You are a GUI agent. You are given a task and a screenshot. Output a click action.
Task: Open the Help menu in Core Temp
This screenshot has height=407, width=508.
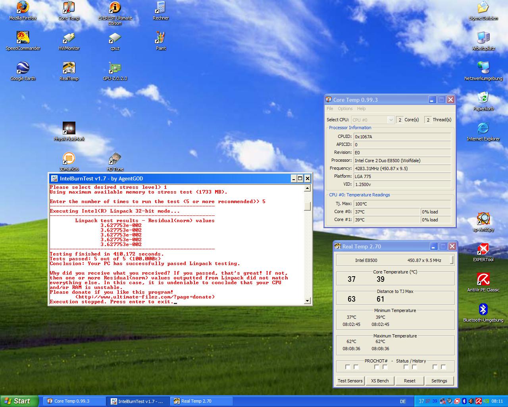361,109
